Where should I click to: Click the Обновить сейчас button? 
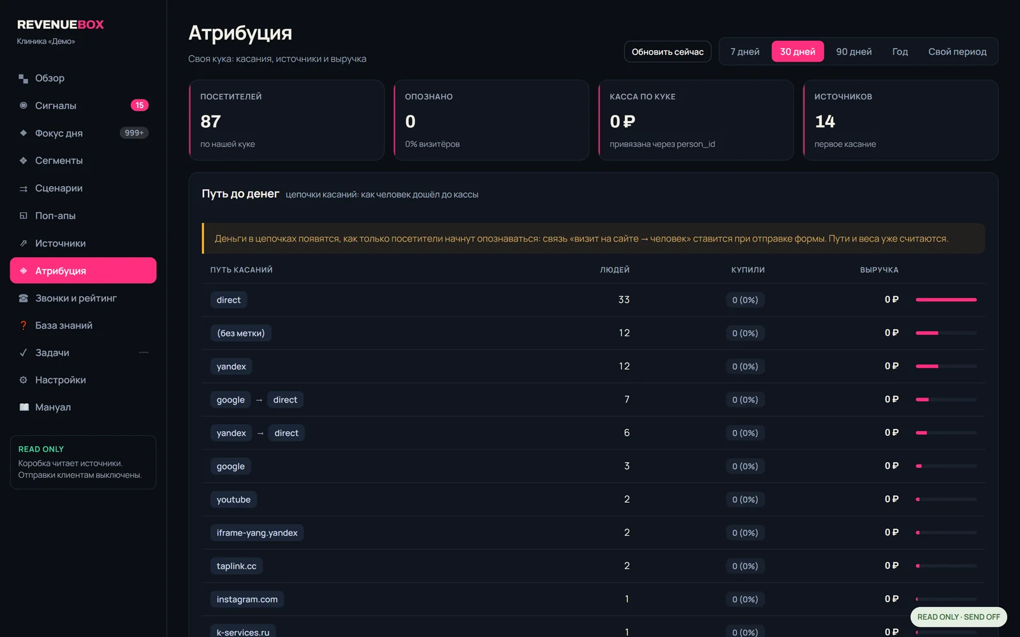point(667,52)
